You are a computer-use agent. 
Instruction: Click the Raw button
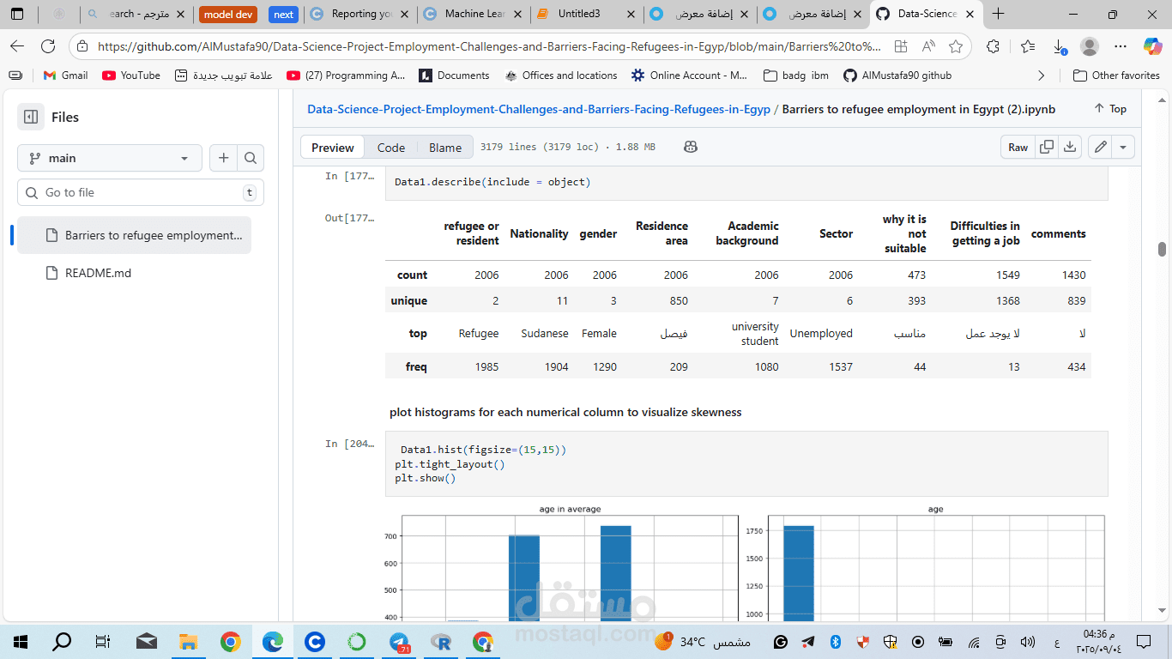tap(1018, 147)
